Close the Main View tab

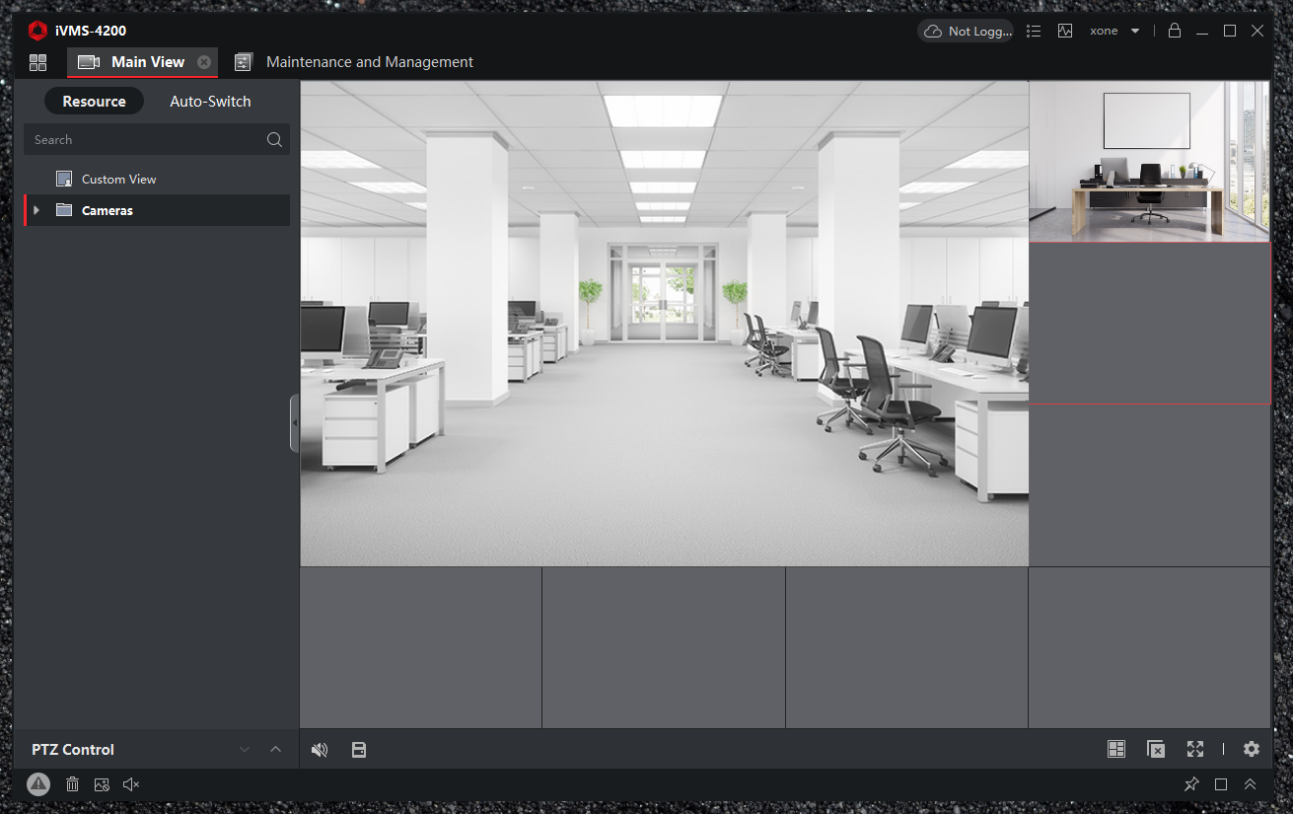coord(204,62)
